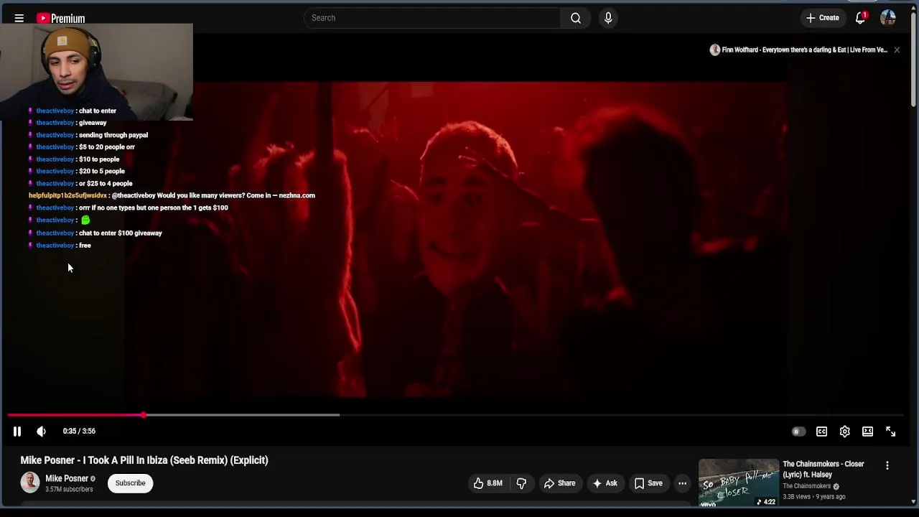
Task: Start voice search with microphone
Action: click(x=608, y=18)
